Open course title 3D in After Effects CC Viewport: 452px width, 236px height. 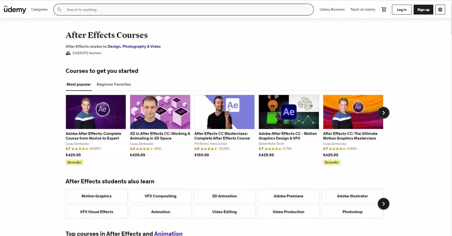[x=160, y=136]
